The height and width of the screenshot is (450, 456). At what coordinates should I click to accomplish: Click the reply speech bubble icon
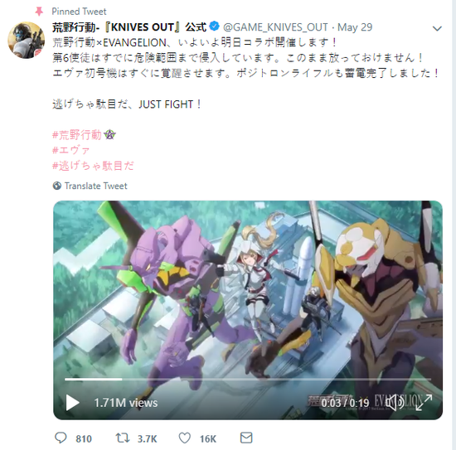(61, 438)
